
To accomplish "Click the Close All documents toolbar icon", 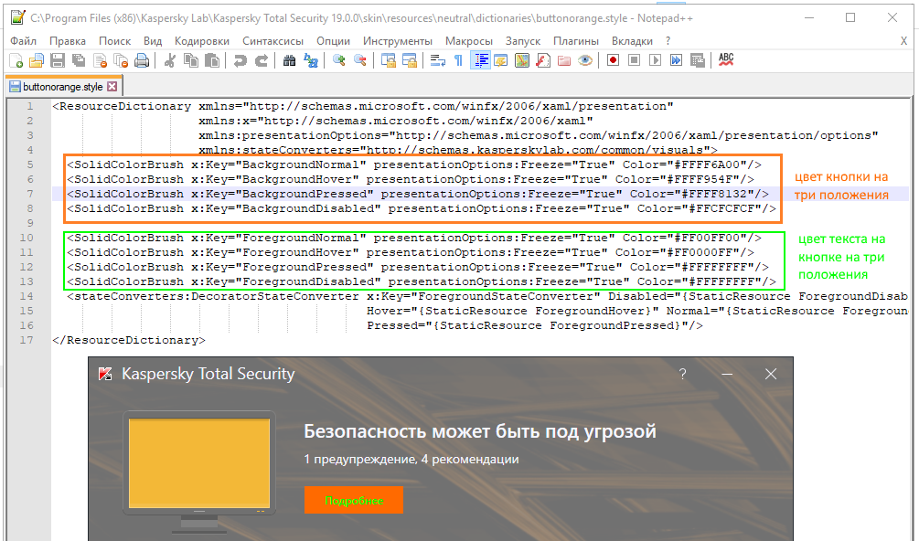I will click(121, 60).
